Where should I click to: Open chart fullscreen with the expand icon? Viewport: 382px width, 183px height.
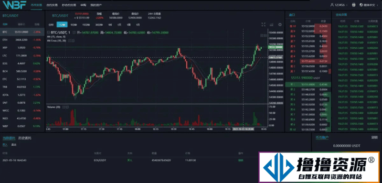[x=263, y=24]
